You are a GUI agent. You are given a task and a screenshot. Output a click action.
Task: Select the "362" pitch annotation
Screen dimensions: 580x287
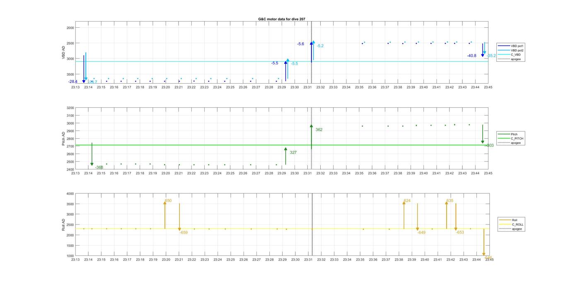[319, 130]
